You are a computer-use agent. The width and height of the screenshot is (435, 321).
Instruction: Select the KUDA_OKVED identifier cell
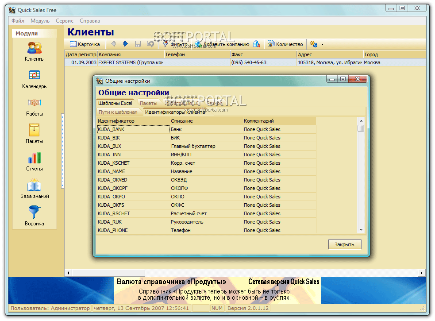click(133, 180)
